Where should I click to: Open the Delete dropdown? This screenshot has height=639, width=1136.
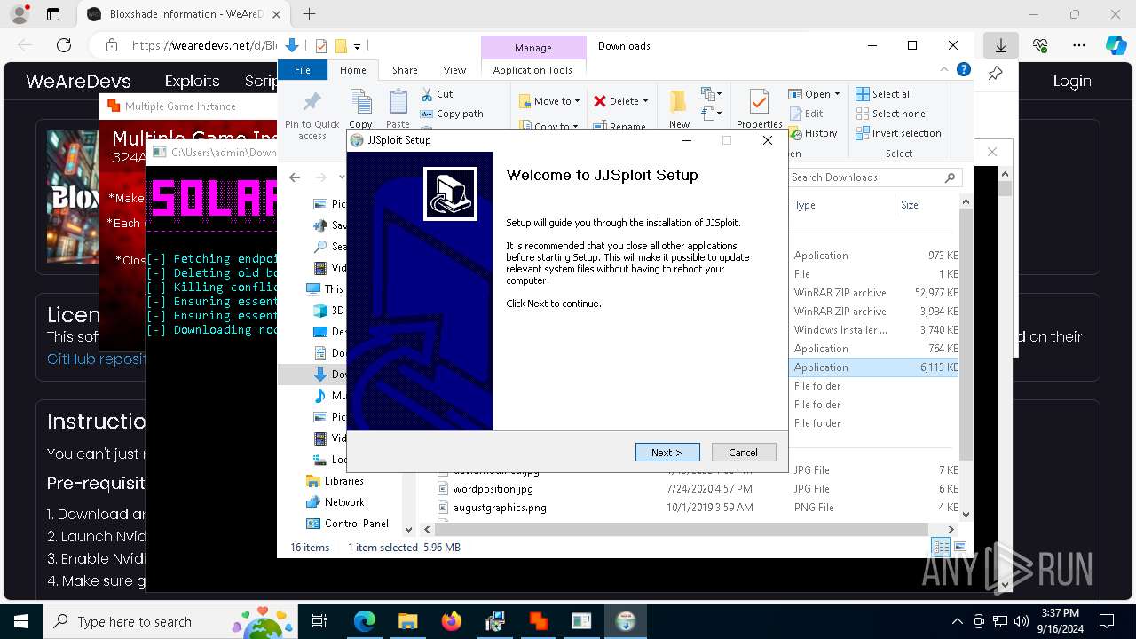click(621, 101)
